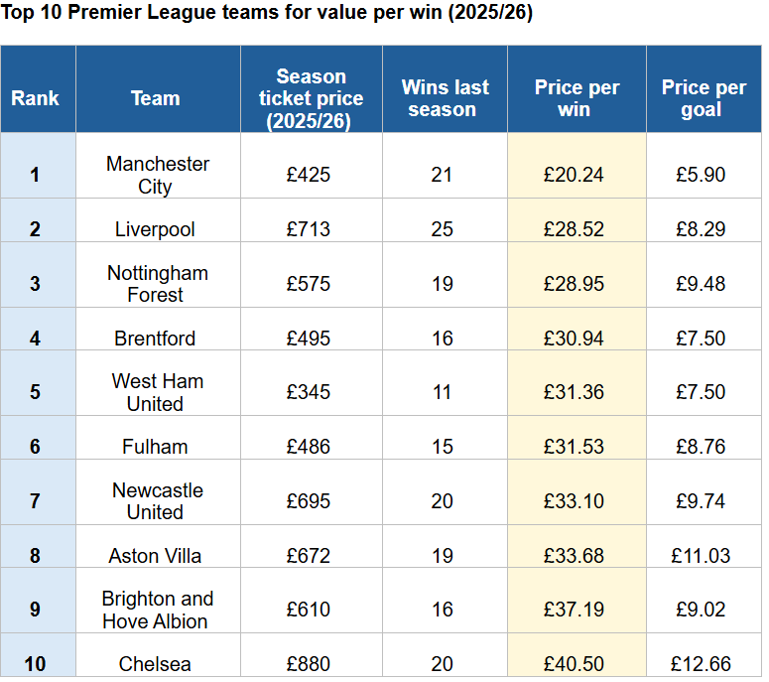Click the Price per win header
The height and width of the screenshot is (682, 769).
point(576,98)
